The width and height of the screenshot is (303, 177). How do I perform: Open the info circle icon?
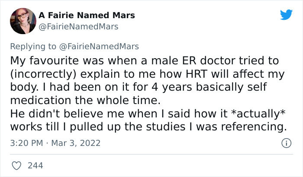(286, 142)
